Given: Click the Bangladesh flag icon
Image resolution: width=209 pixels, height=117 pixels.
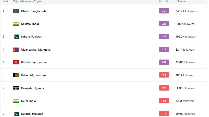Looking at the screenshot, I should pos(16,11).
